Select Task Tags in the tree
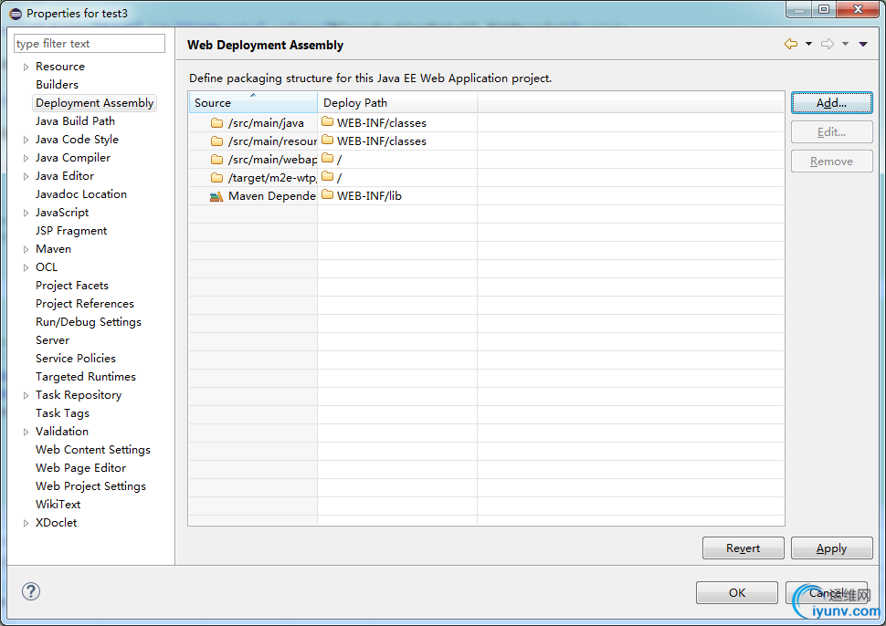Viewport: 886px width, 626px height. point(62,413)
